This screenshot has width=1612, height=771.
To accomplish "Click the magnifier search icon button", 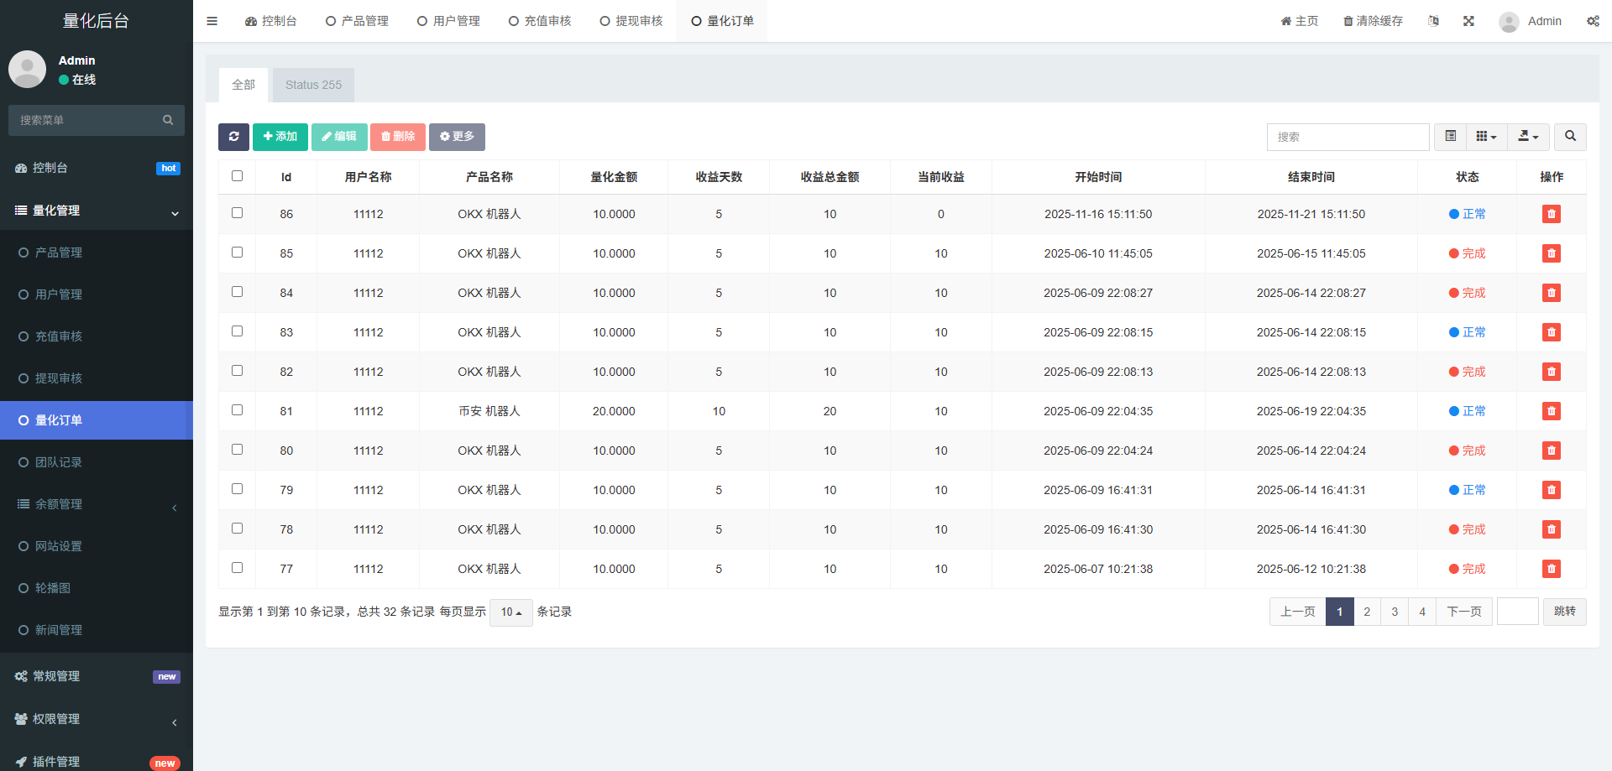I will pyautogui.click(x=1570, y=137).
